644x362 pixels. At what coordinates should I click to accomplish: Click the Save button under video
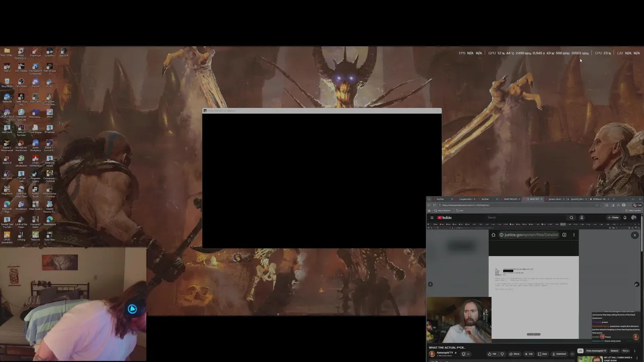(542, 354)
